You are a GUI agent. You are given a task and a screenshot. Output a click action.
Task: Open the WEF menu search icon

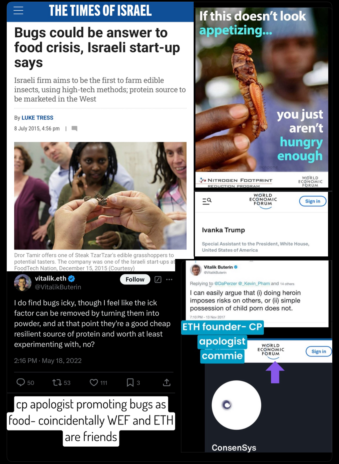pyautogui.click(x=207, y=201)
